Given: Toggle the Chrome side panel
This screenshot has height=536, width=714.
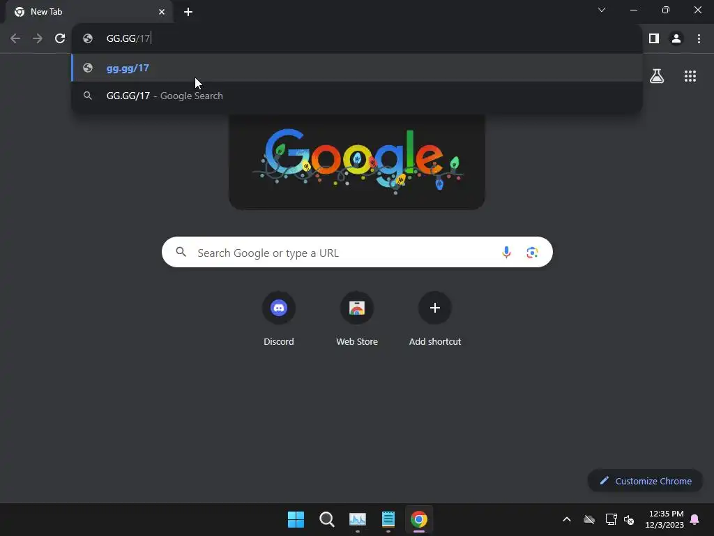Looking at the screenshot, I should pos(654,39).
